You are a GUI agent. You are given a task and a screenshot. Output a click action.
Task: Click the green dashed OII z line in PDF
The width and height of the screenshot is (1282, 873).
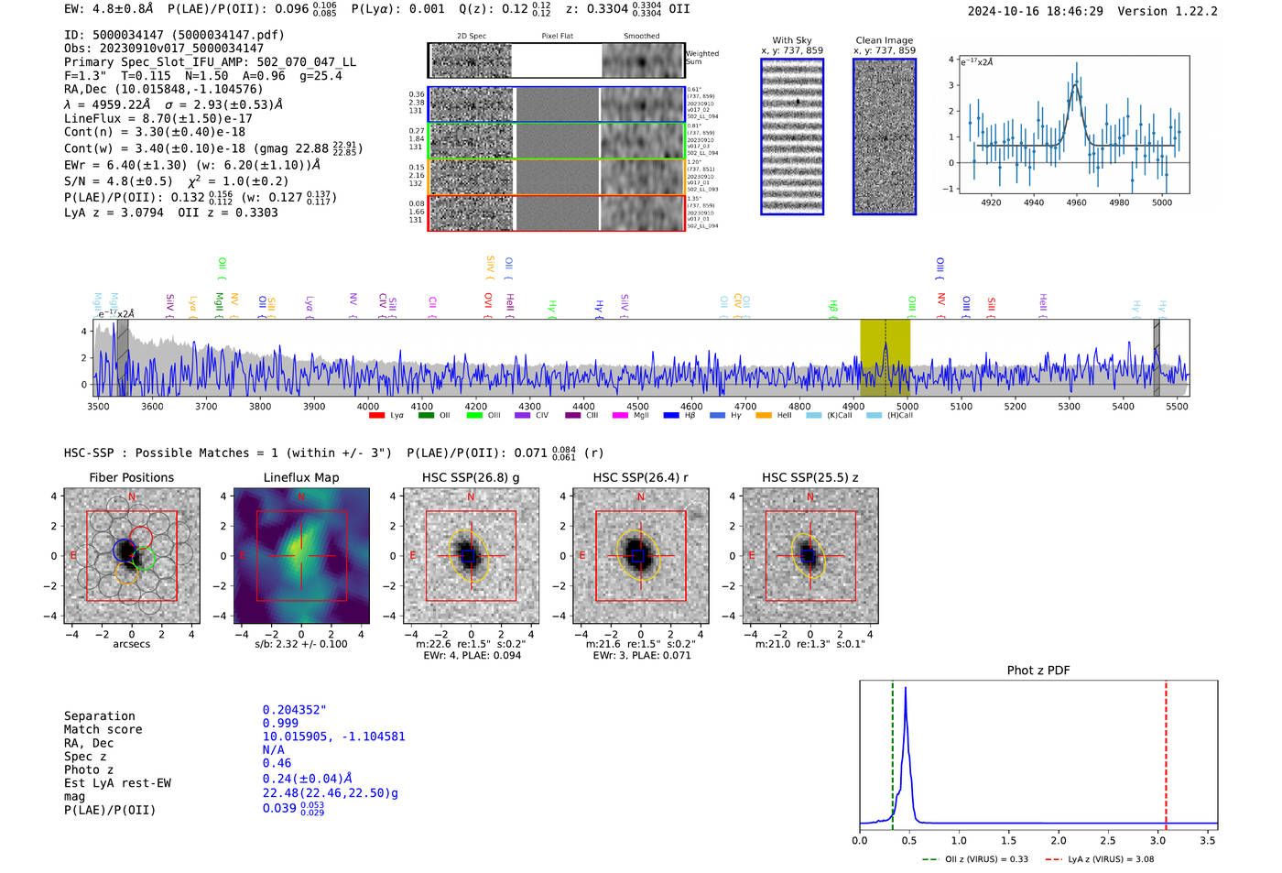(892, 756)
